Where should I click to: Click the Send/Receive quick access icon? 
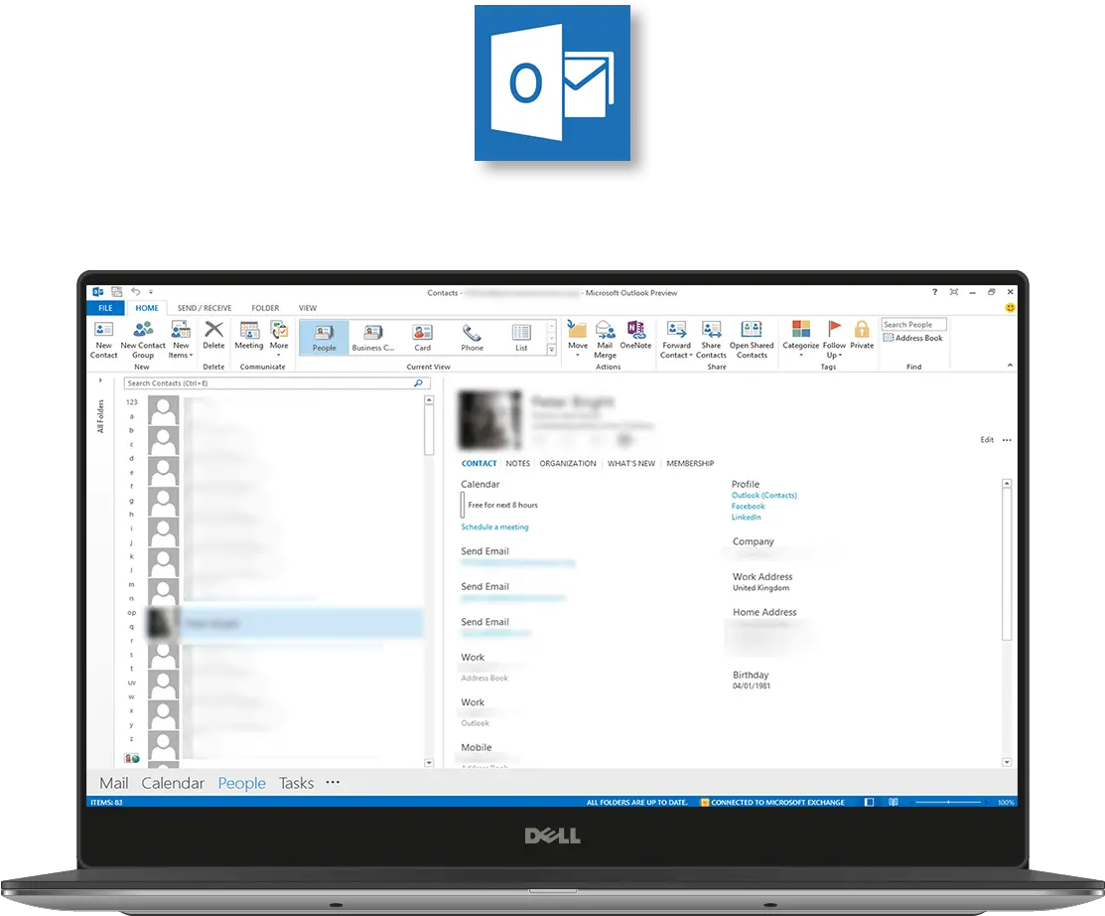(x=117, y=291)
